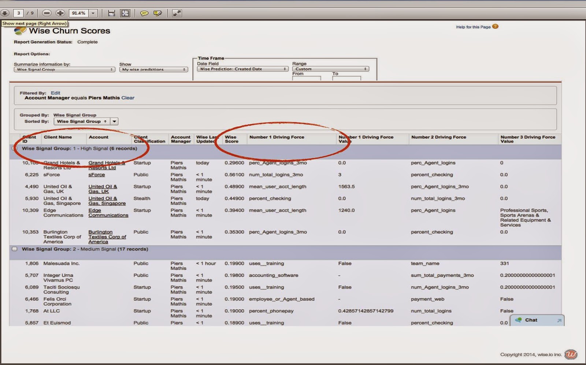Open the Date Field dropdown
Image resolution: width=586 pixels, height=365 pixels.
click(x=243, y=69)
